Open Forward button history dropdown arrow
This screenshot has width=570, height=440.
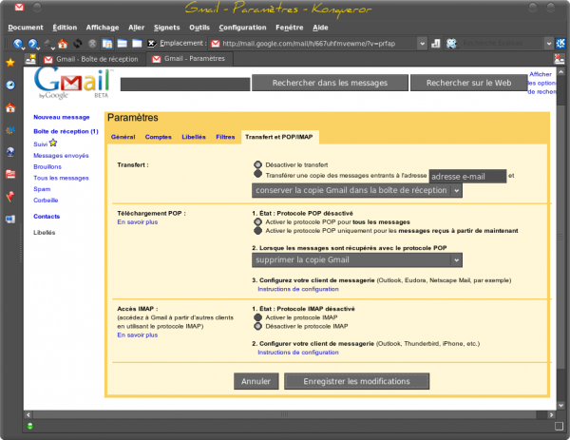point(38,48)
